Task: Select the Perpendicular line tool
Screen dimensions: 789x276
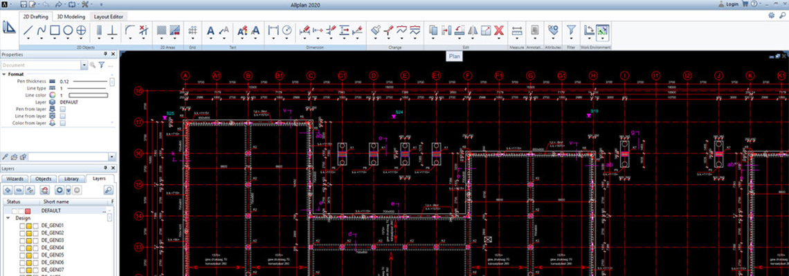Action: [x=113, y=30]
